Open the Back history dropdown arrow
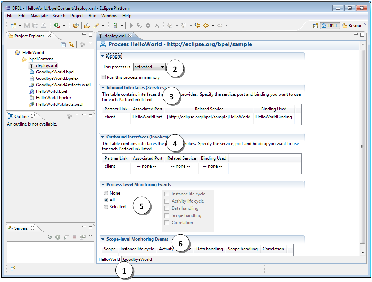Viewport: 372px width, 282px height. tap(213, 26)
